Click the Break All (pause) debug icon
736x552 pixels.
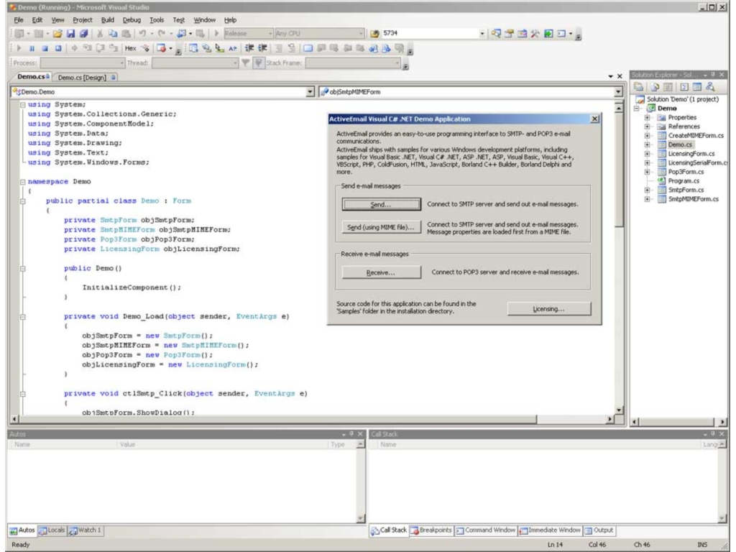tap(32, 48)
